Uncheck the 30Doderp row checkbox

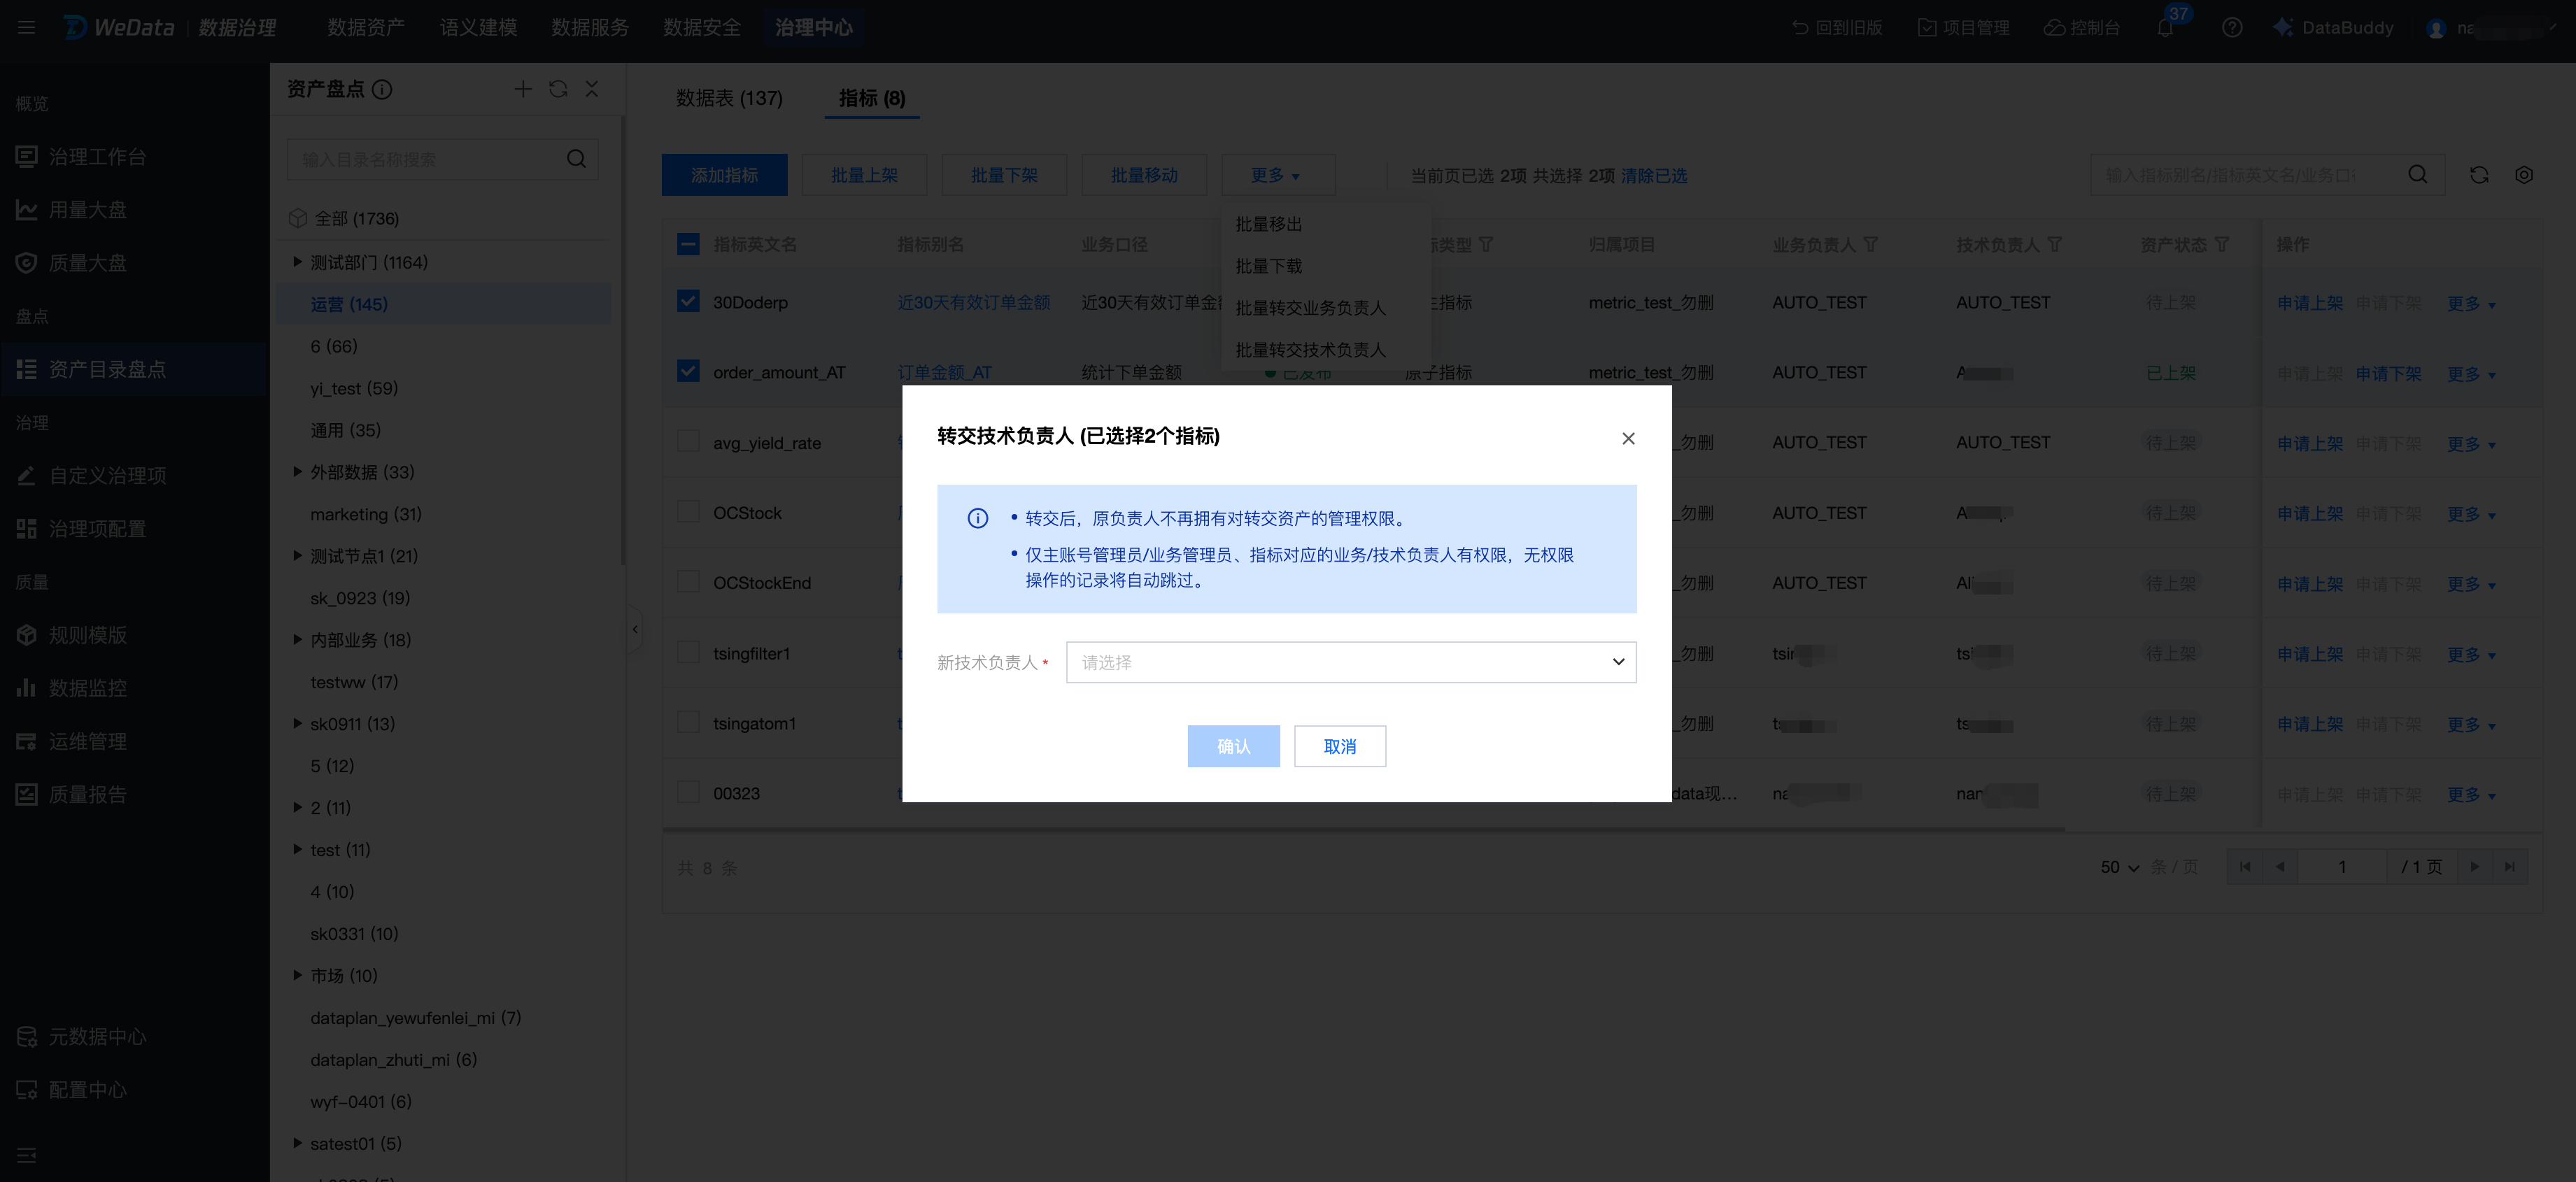(x=688, y=301)
